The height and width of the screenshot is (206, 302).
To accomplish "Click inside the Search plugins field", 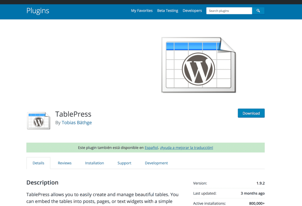I will click(229, 11).
